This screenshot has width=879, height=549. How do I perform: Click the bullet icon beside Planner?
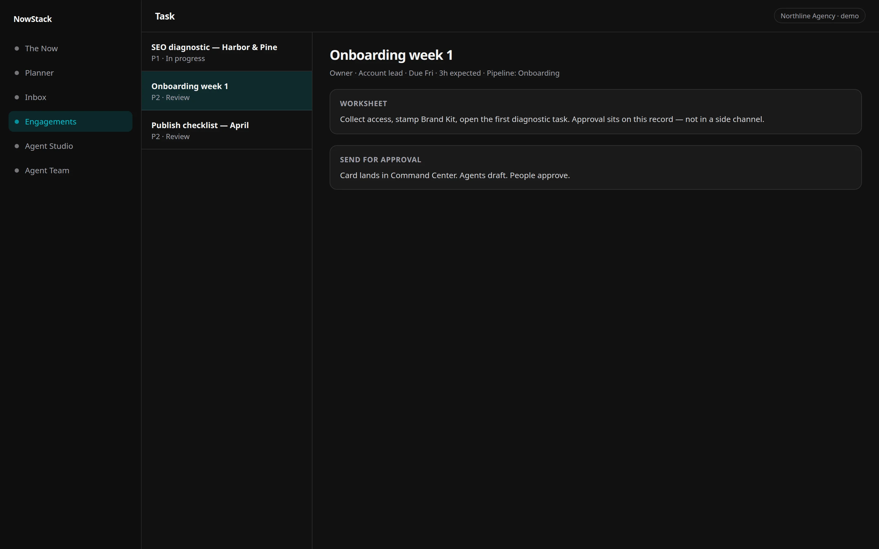pyautogui.click(x=17, y=73)
